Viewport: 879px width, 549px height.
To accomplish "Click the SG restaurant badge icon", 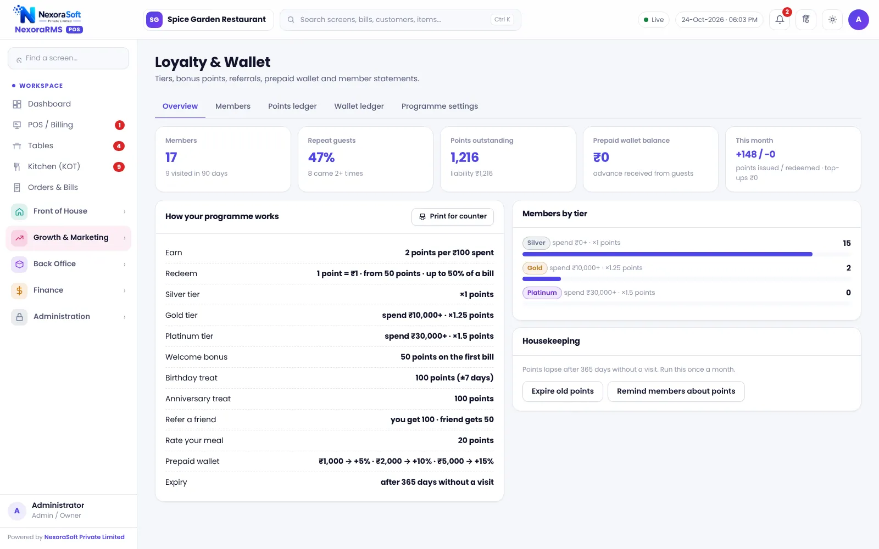I will pos(154,20).
